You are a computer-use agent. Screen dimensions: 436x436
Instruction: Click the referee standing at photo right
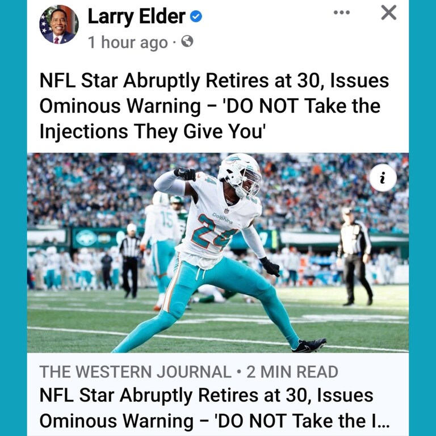click(x=354, y=256)
